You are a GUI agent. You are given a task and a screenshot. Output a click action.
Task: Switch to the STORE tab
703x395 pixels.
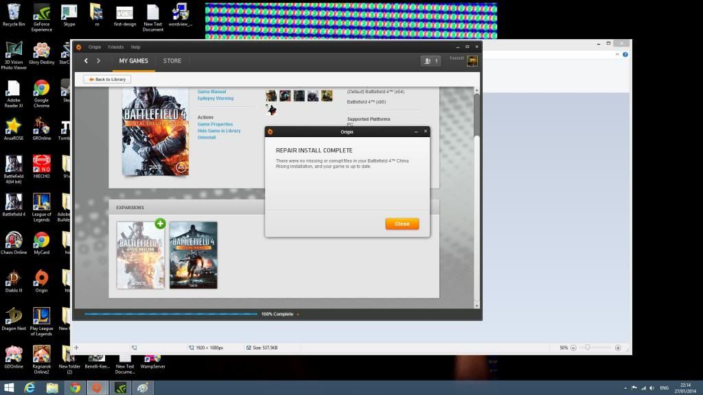click(172, 61)
